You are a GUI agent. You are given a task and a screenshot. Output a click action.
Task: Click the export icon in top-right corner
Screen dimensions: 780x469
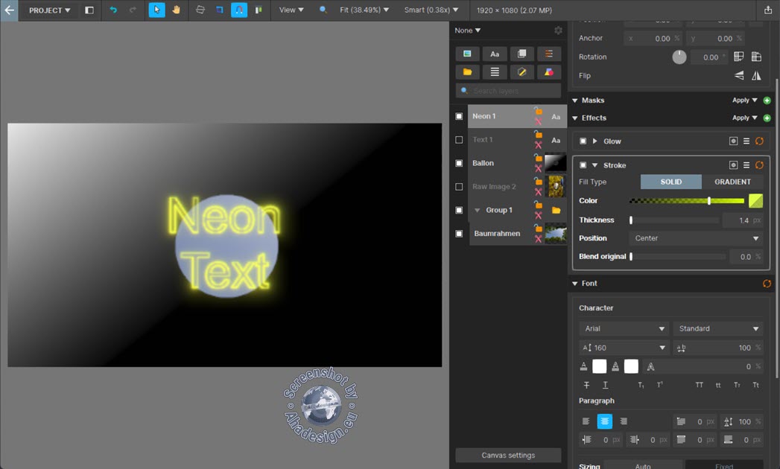pyautogui.click(x=767, y=10)
